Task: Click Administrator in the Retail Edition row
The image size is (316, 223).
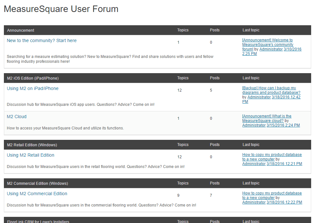Action: click(x=254, y=164)
